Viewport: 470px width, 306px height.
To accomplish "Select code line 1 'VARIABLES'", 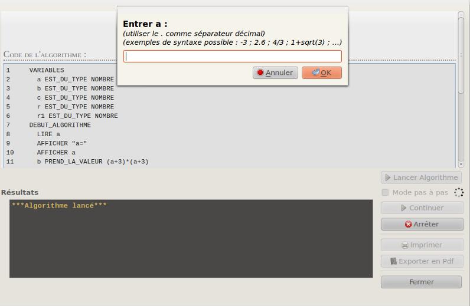I will (47, 70).
